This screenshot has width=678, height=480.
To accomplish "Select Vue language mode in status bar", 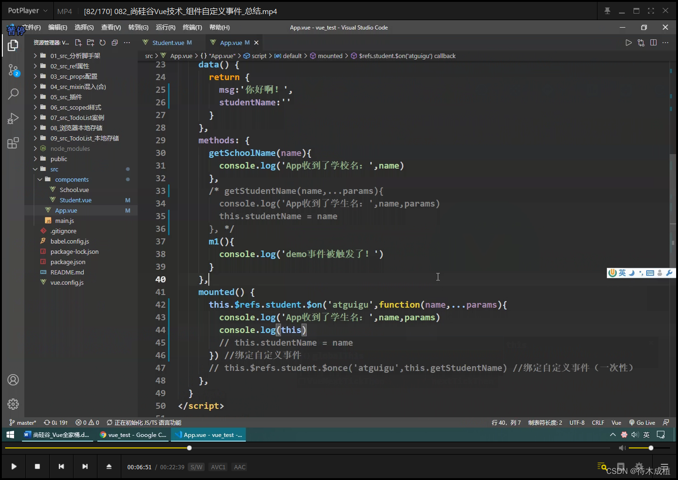I will 616,422.
